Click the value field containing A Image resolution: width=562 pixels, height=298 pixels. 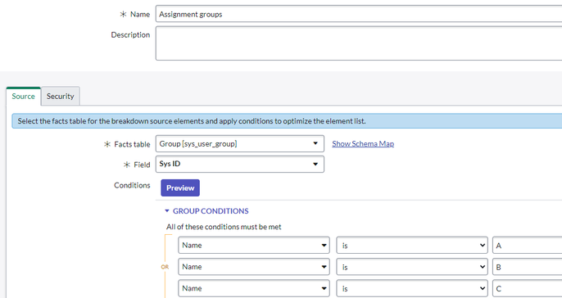[x=528, y=246]
